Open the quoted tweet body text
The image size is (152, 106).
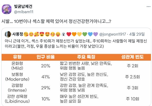76,44
